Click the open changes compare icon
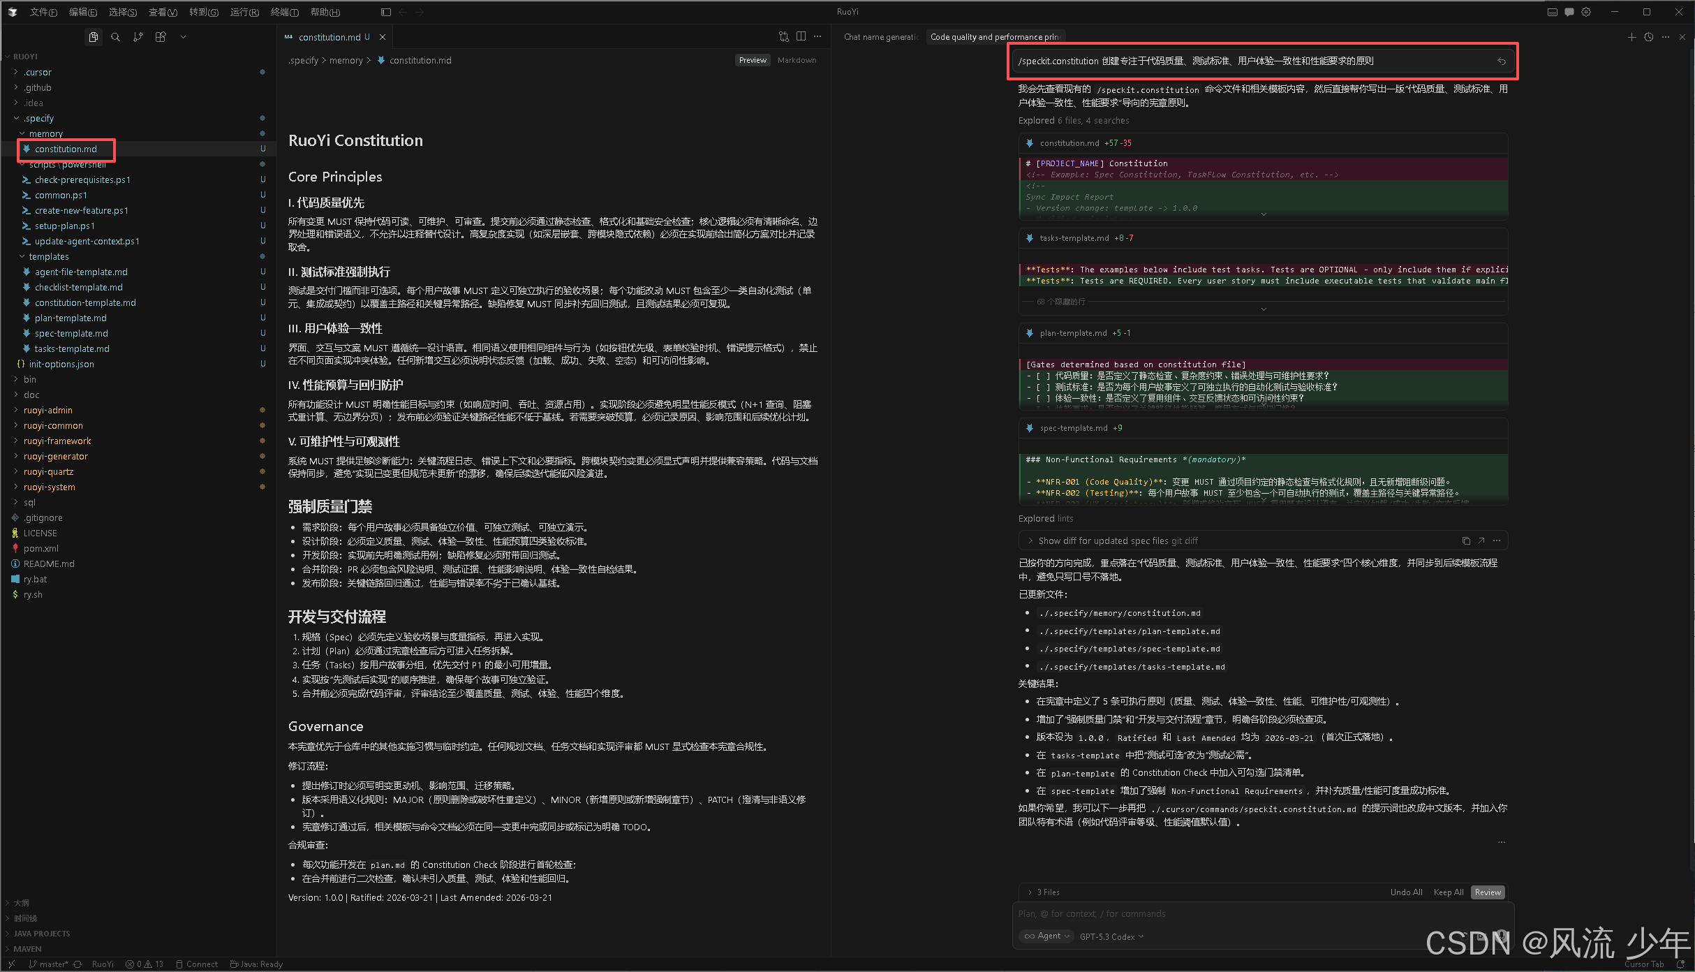 pyautogui.click(x=783, y=37)
